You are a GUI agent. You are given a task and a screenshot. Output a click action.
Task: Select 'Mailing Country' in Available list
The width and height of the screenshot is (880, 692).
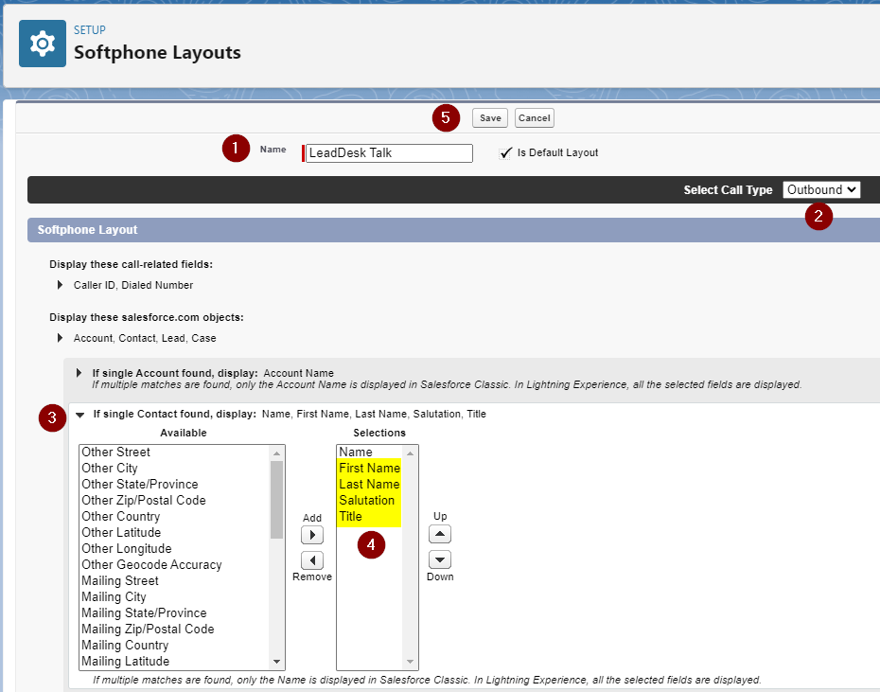click(x=175, y=646)
